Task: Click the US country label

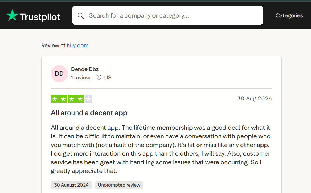Action: coord(108,78)
